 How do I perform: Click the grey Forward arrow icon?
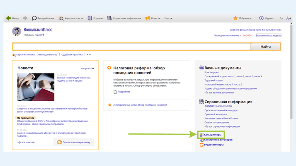coord(25,18)
